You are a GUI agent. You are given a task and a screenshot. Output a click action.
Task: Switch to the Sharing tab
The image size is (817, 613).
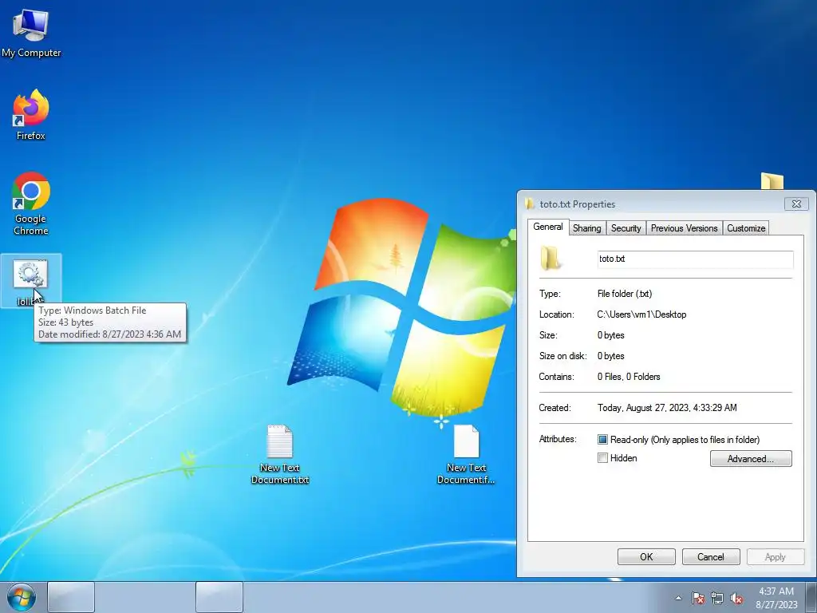[x=586, y=228]
